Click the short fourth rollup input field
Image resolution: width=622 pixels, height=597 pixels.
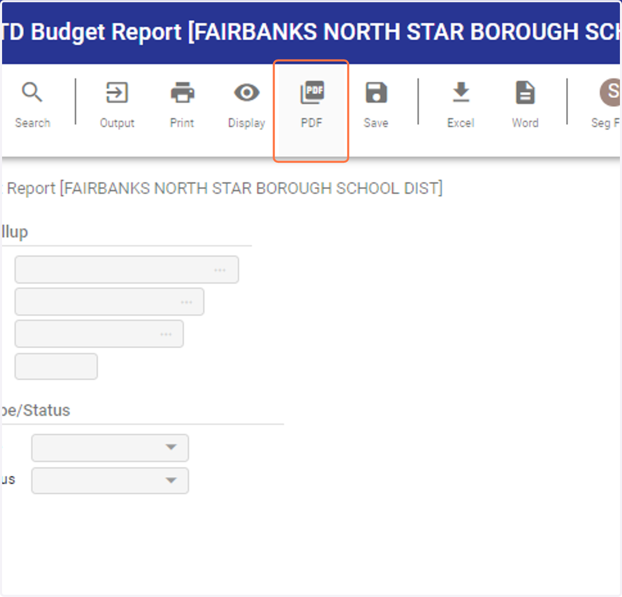(56, 366)
